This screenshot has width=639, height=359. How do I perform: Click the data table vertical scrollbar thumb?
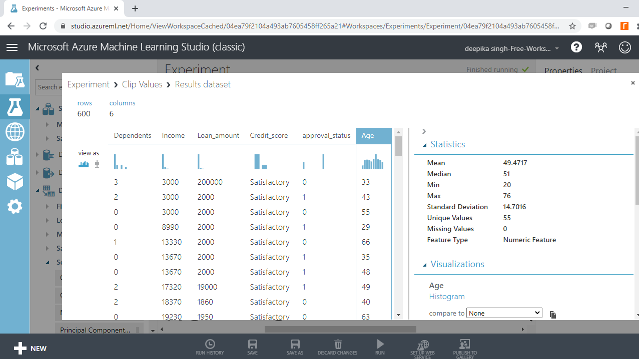point(399,146)
